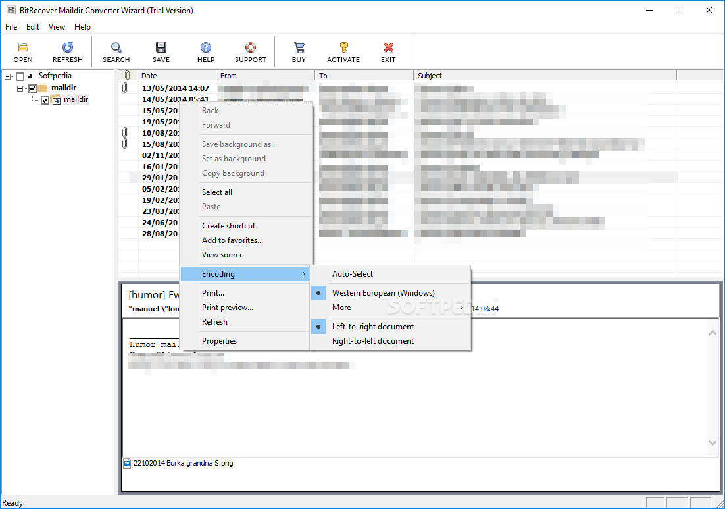The width and height of the screenshot is (725, 509).
Task: Sort emails by Subject column header
Action: point(545,76)
